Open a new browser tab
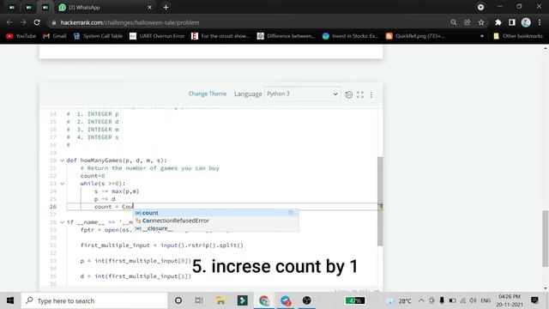Viewport: 549px width, 309px height. [x=166, y=8]
